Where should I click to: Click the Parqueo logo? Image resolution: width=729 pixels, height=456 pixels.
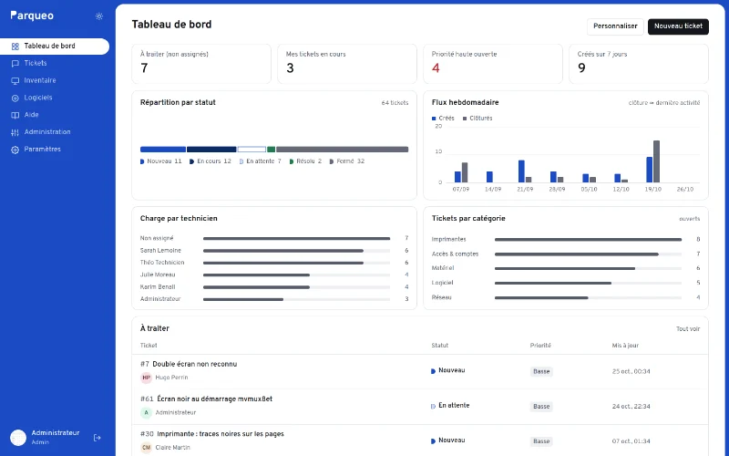pos(32,16)
